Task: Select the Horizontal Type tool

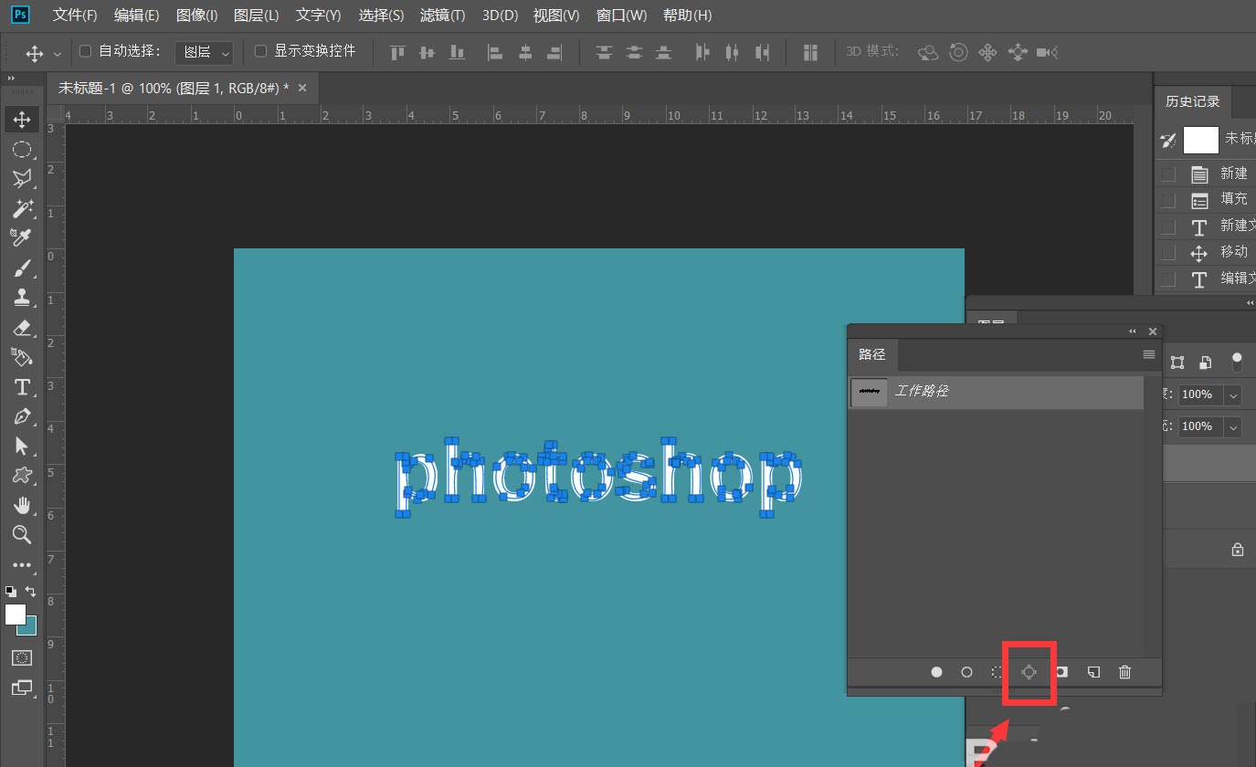Action: click(x=22, y=386)
